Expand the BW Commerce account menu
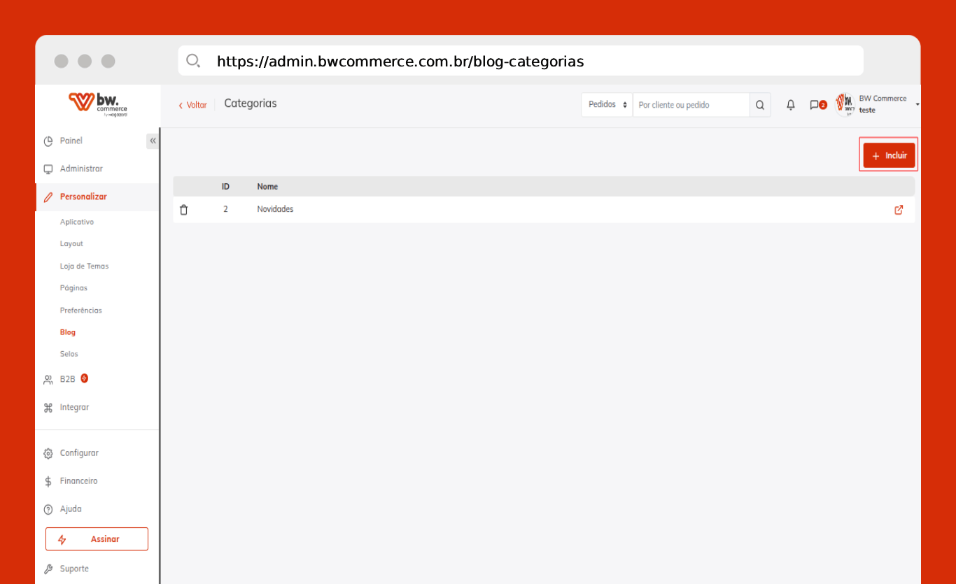 [918, 104]
